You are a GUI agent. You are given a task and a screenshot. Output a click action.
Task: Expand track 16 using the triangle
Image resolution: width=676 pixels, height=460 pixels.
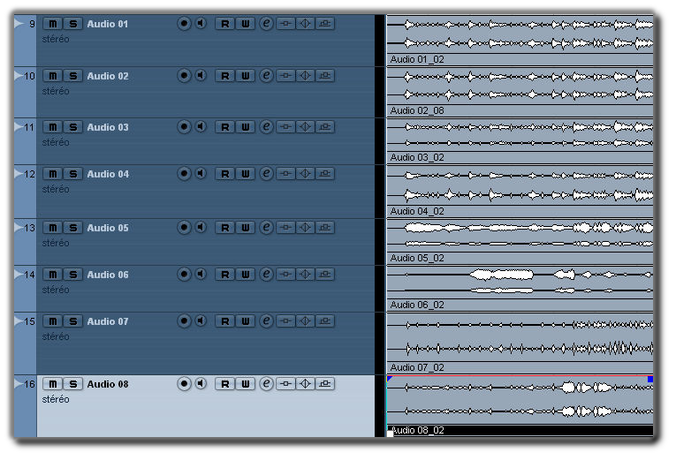tap(19, 383)
